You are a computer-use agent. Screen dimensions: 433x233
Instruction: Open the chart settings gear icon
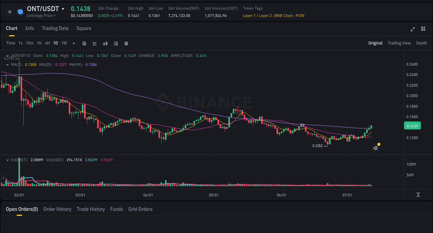click(126, 43)
